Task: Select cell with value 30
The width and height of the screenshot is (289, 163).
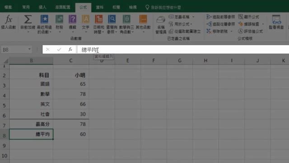Action: [x=71, y=114]
